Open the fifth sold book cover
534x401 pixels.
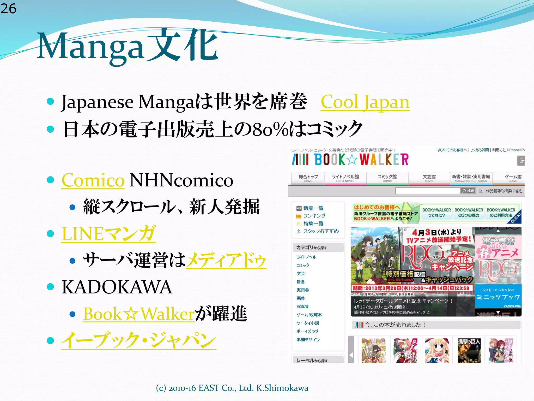(501, 350)
